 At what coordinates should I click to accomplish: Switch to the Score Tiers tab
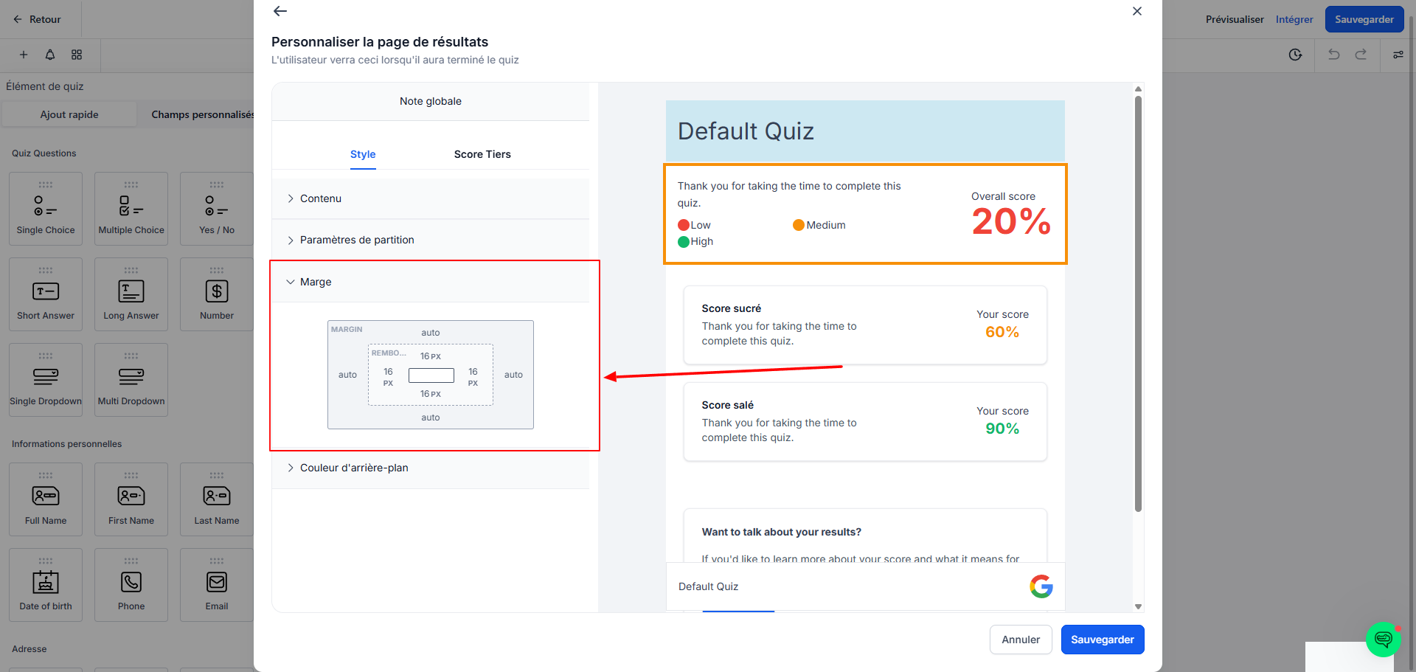pyautogui.click(x=482, y=154)
